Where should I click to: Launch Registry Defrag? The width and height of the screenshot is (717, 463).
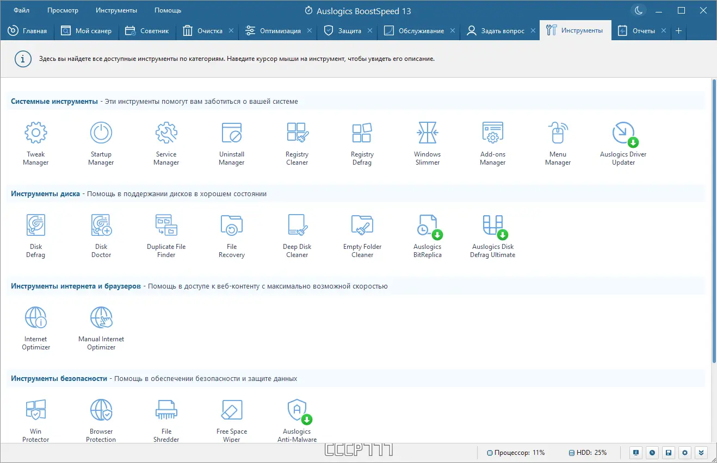pos(362,144)
